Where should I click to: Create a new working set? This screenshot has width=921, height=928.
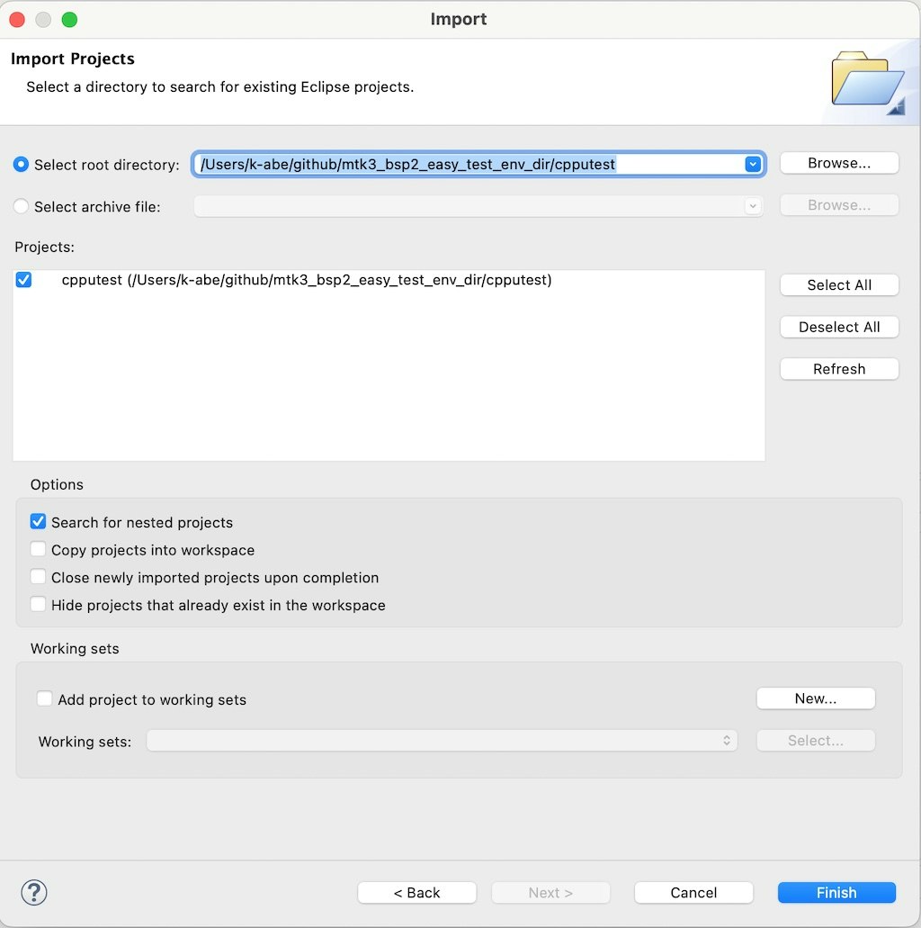pyautogui.click(x=815, y=698)
